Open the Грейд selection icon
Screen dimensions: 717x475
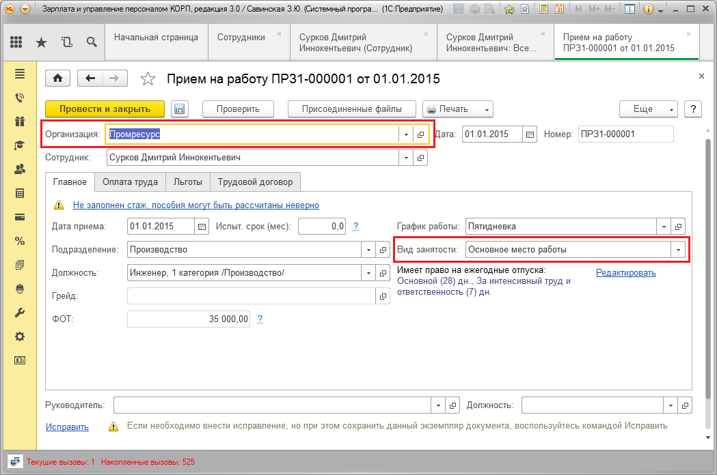[383, 296]
